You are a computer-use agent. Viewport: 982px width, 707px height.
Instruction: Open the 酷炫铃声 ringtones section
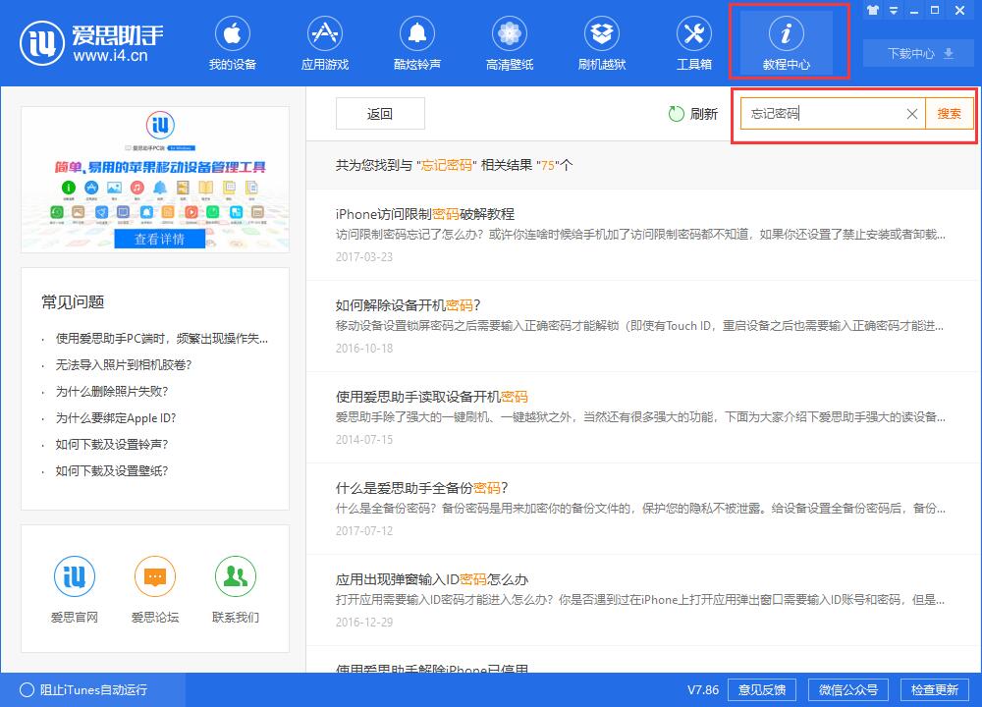tap(417, 43)
